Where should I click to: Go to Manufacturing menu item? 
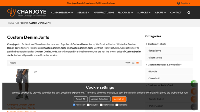[x=104, y=13]
